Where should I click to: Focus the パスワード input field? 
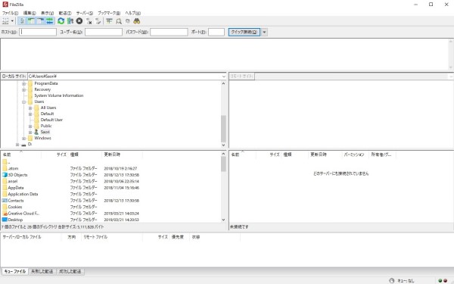click(x=169, y=32)
